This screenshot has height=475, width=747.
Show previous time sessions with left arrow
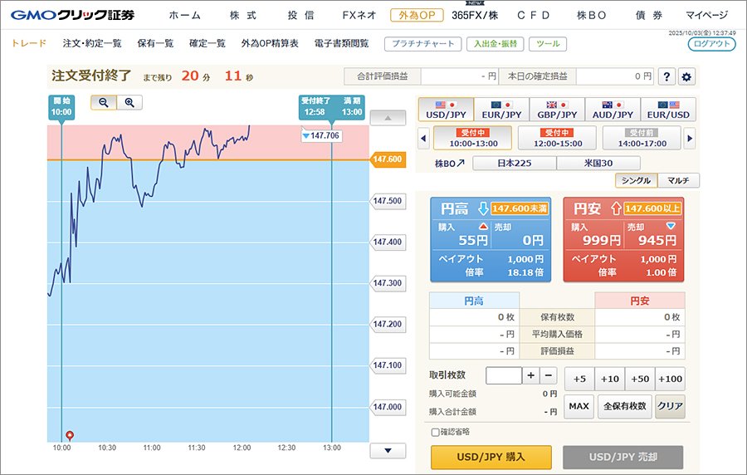point(423,137)
